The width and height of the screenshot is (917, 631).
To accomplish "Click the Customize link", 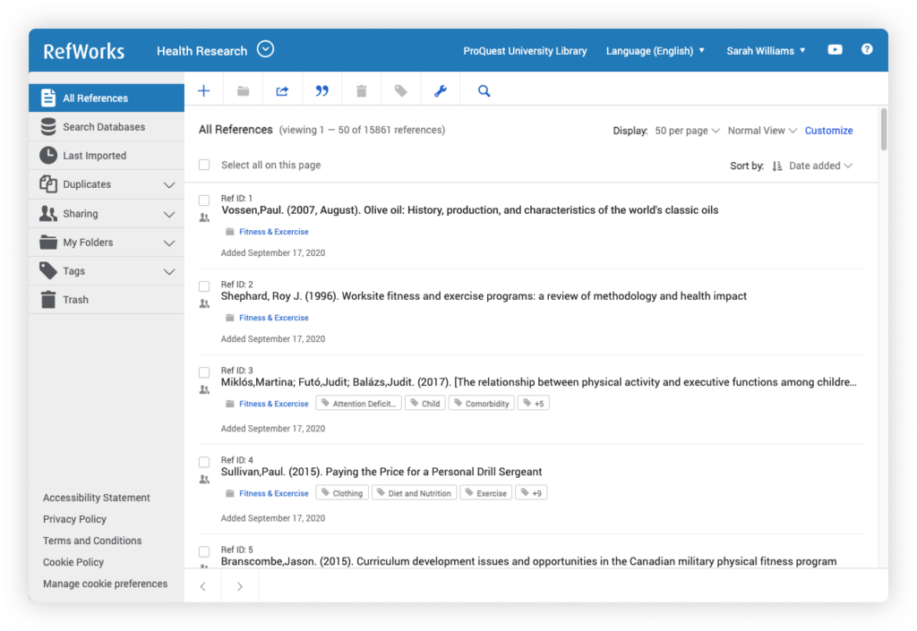I will click(828, 131).
